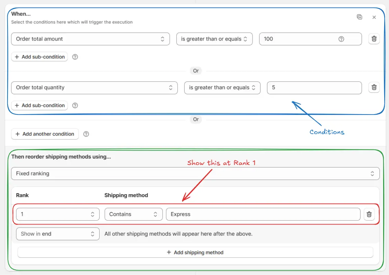Click Add another condition
The height and width of the screenshot is (275, 389).
[x=45, y=134]
